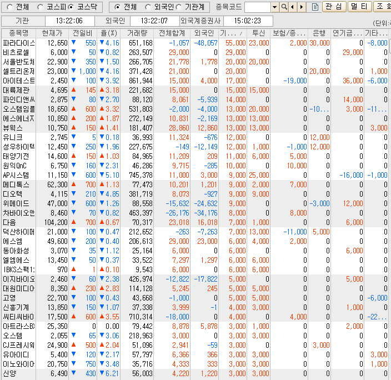Screen dimensions: 391x380
Task: Select the 메디톡스 stock name
Action: pyautogui.click(x=16, y=184)
